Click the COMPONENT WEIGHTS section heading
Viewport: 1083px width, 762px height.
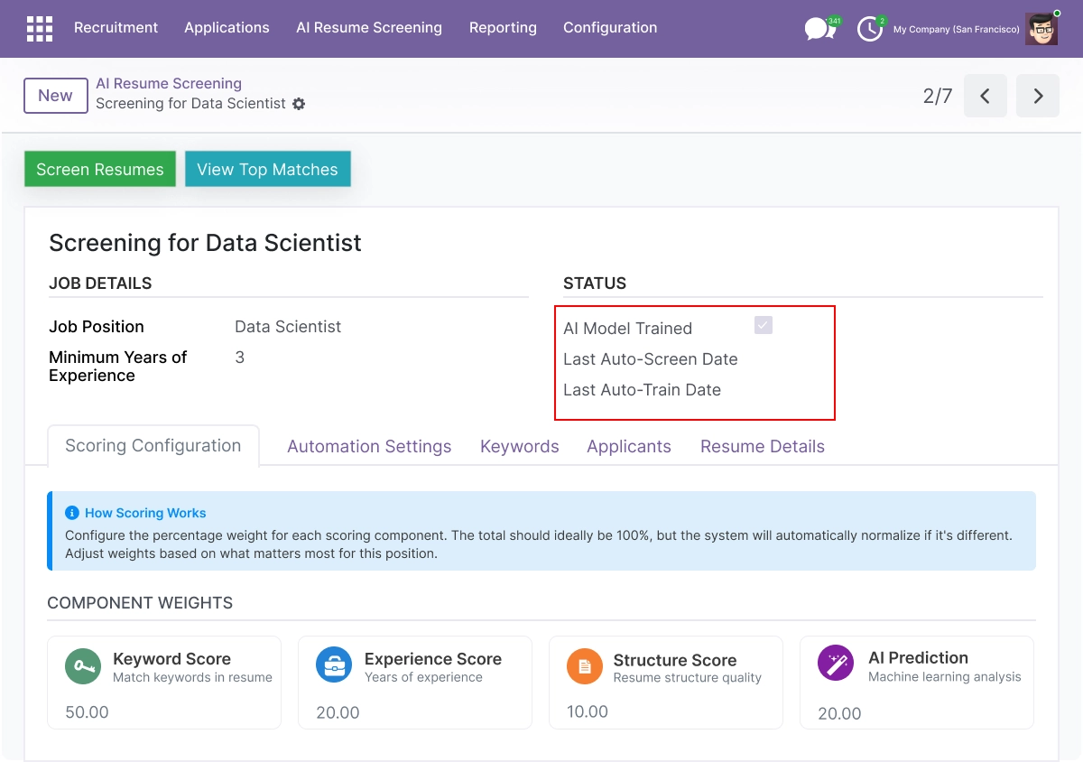tap(140, 603)
